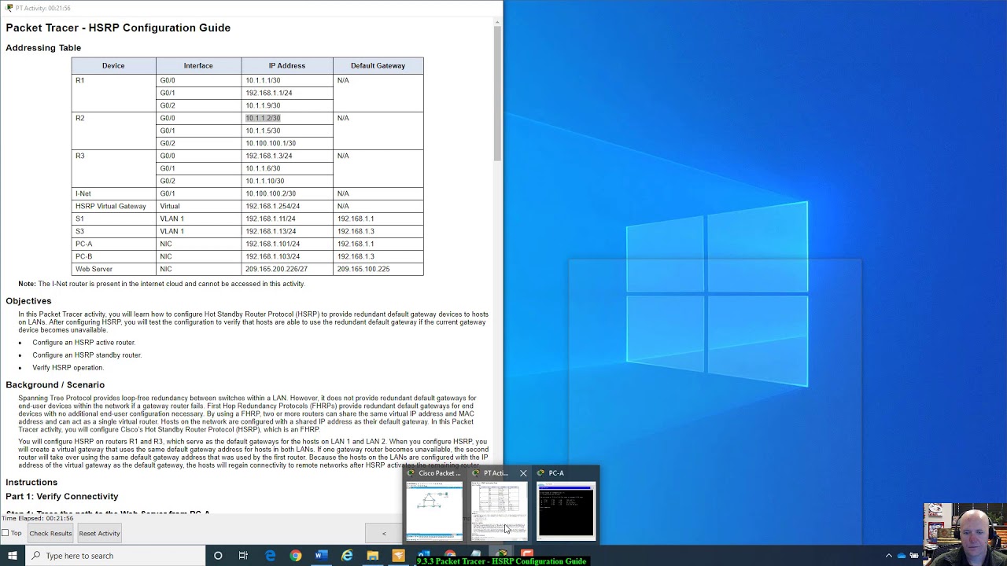
Task: Launch Internet Explorer from the taskbar
Action: pyautogui.click(x=347, y=556)
